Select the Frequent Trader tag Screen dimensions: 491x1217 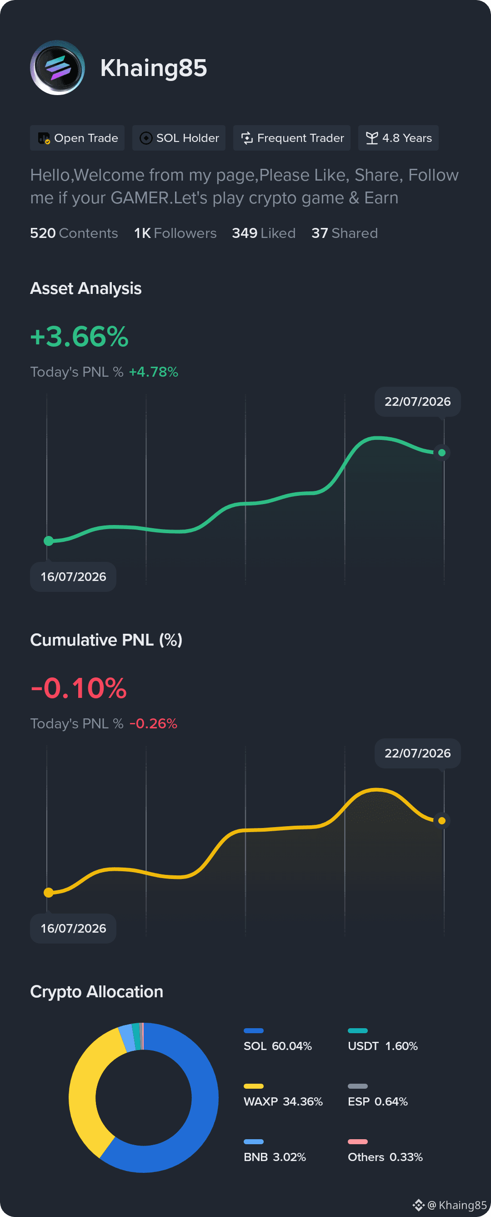pos(292,138)
